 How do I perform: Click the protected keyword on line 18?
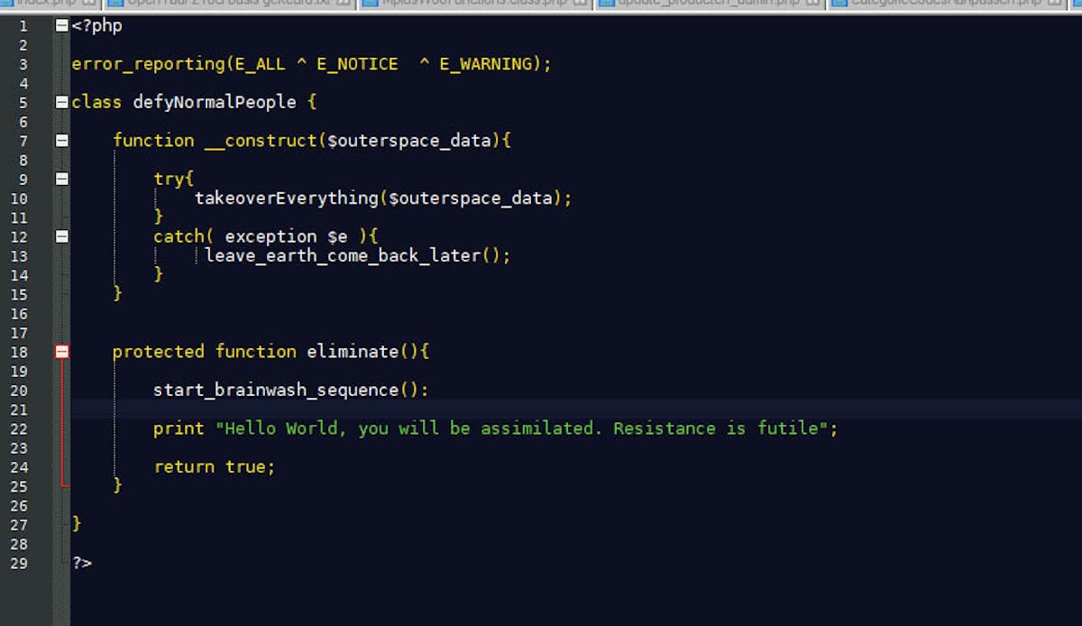tap(159, 352)
